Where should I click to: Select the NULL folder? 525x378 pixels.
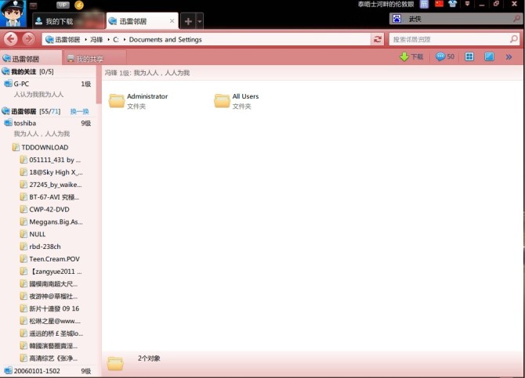[x=33, y=234]
